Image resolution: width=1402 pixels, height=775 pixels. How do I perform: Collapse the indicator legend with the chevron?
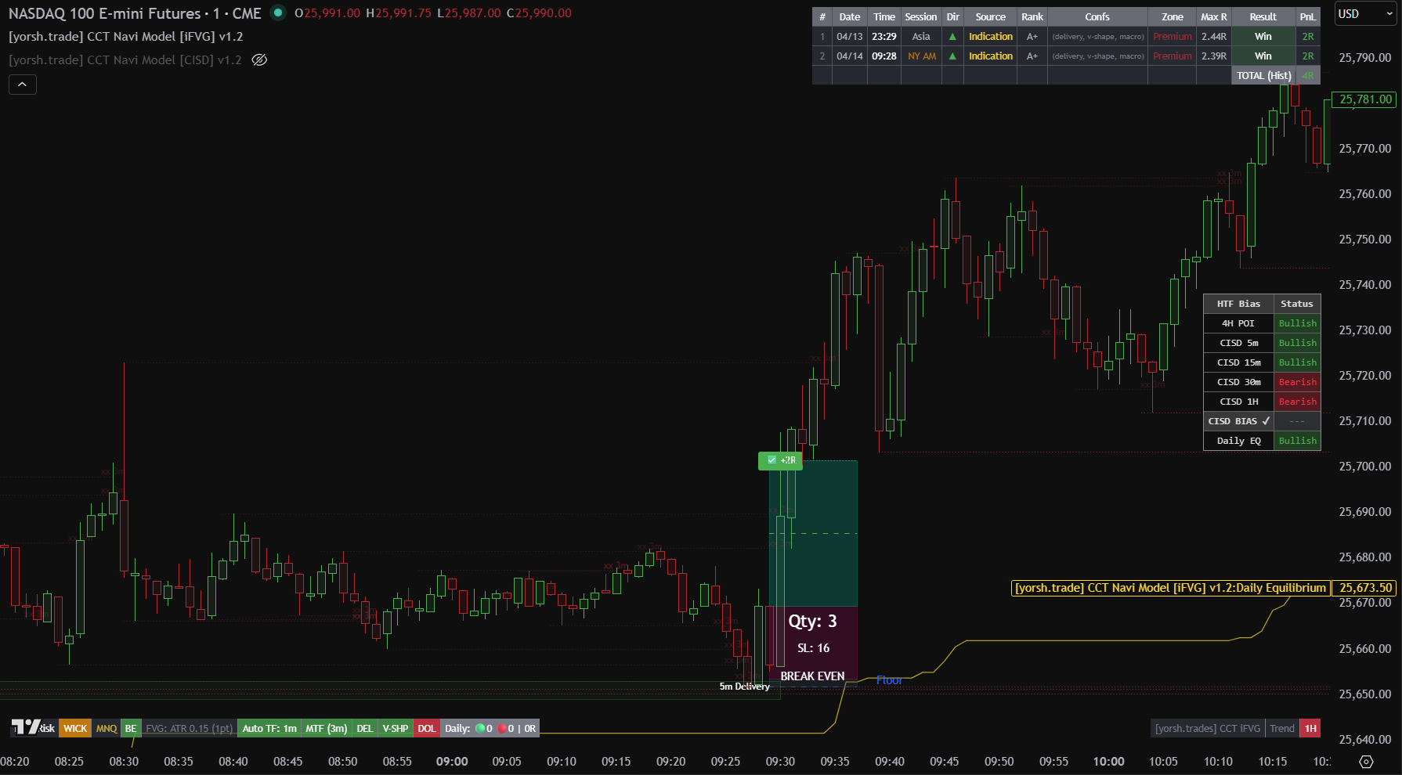click(x=23, y=84)
